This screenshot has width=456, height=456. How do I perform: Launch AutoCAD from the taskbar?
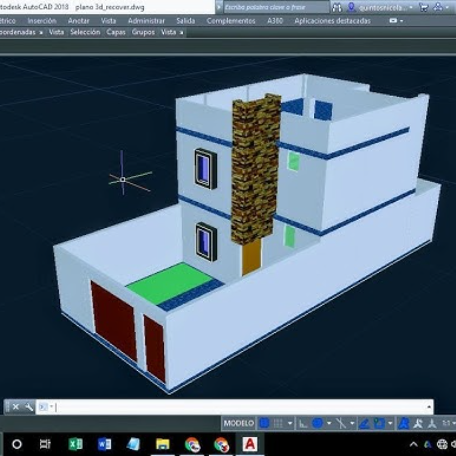pos(249,444)
